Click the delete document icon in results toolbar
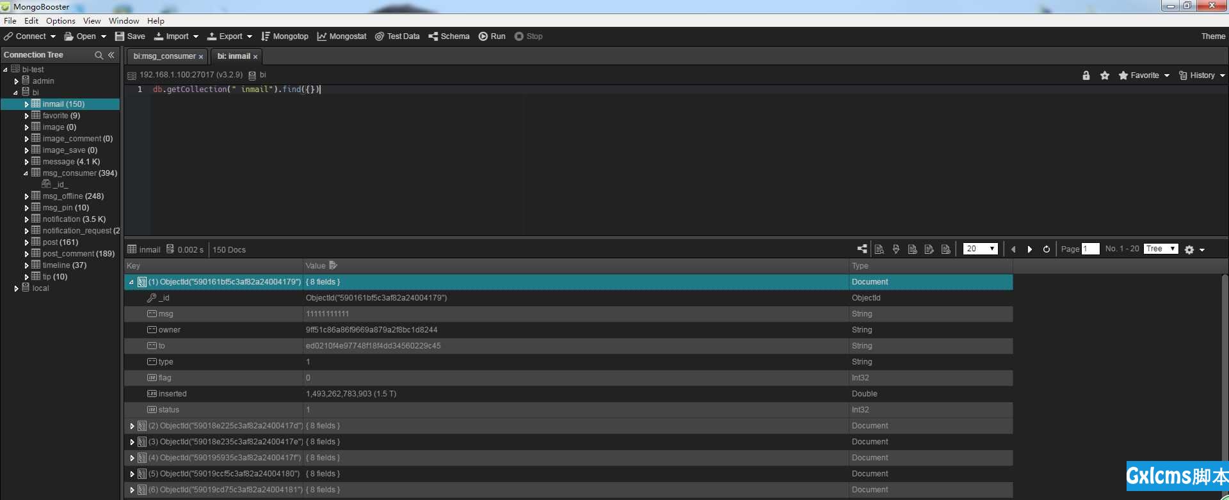 (x=946, y=249)
